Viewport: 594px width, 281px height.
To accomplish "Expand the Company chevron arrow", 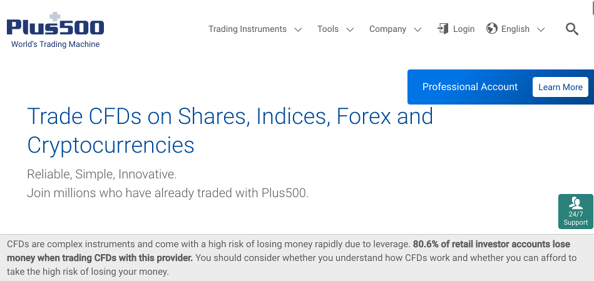I will (417, 29).
